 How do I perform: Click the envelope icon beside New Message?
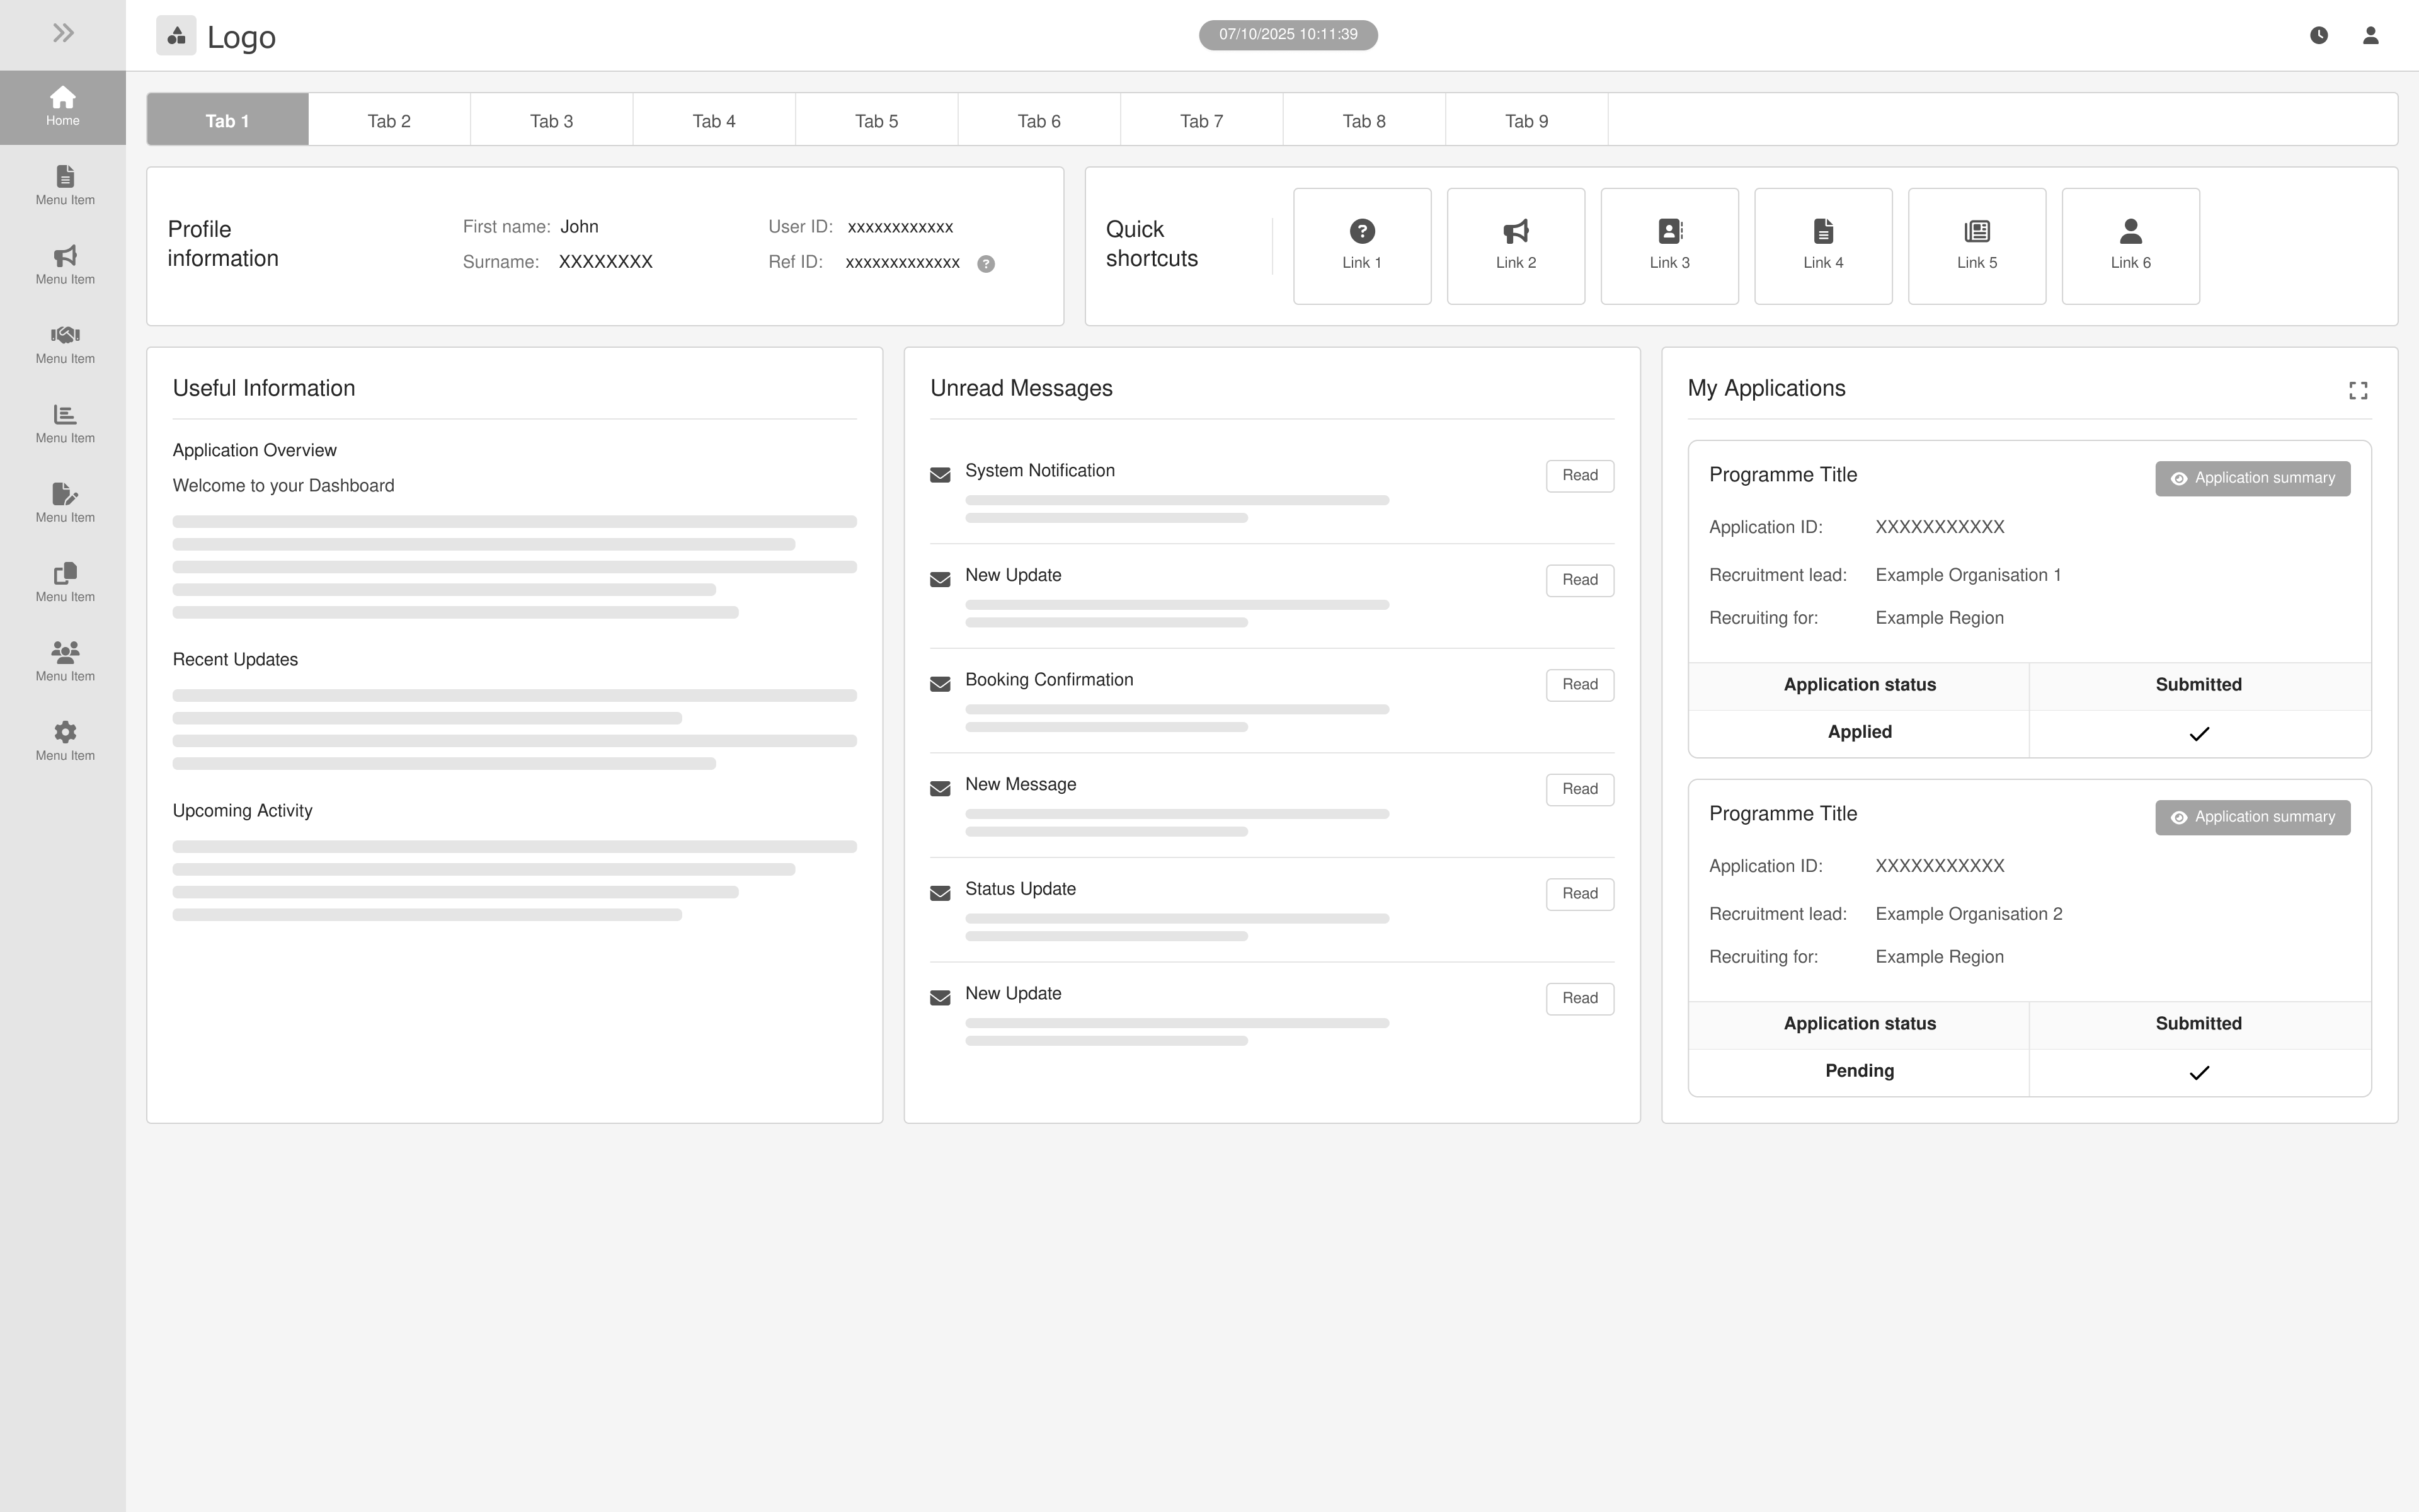(940, 789)
